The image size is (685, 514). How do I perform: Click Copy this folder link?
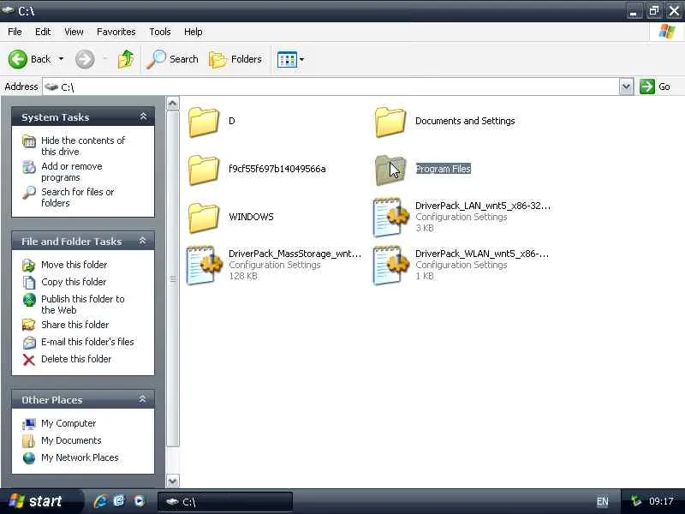pos(74,282)
